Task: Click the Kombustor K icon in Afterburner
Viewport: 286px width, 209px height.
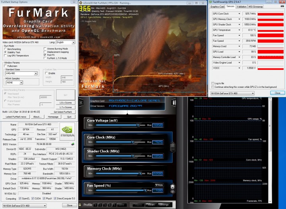Action: point(81,103)
